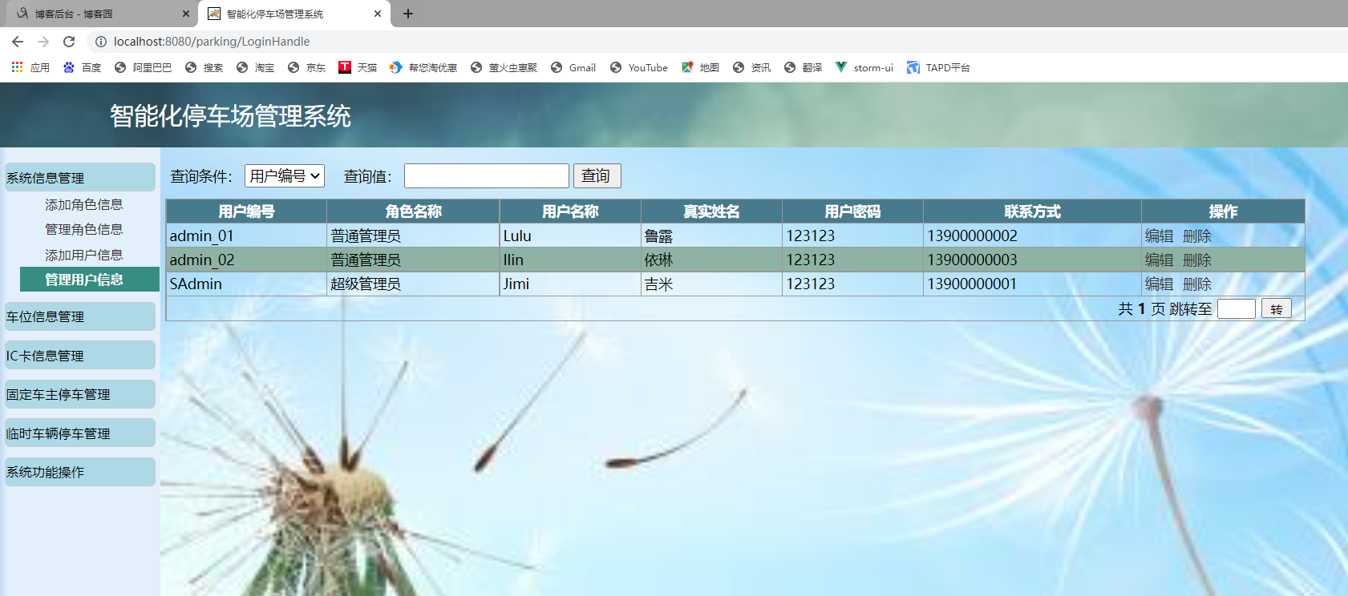Open 管理角色信息 in the sidebar
This screenshot has width=1348, height=596.
84,230
